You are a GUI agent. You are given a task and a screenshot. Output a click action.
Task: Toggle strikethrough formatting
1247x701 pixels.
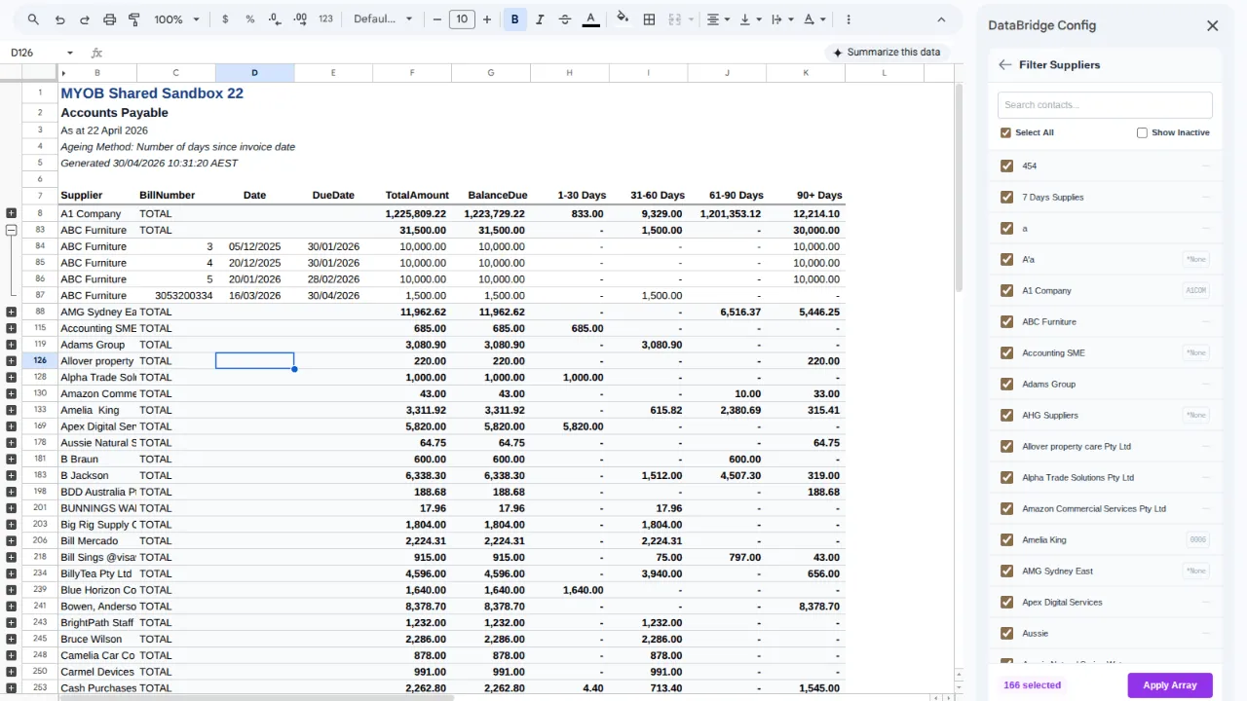[565, 19]
